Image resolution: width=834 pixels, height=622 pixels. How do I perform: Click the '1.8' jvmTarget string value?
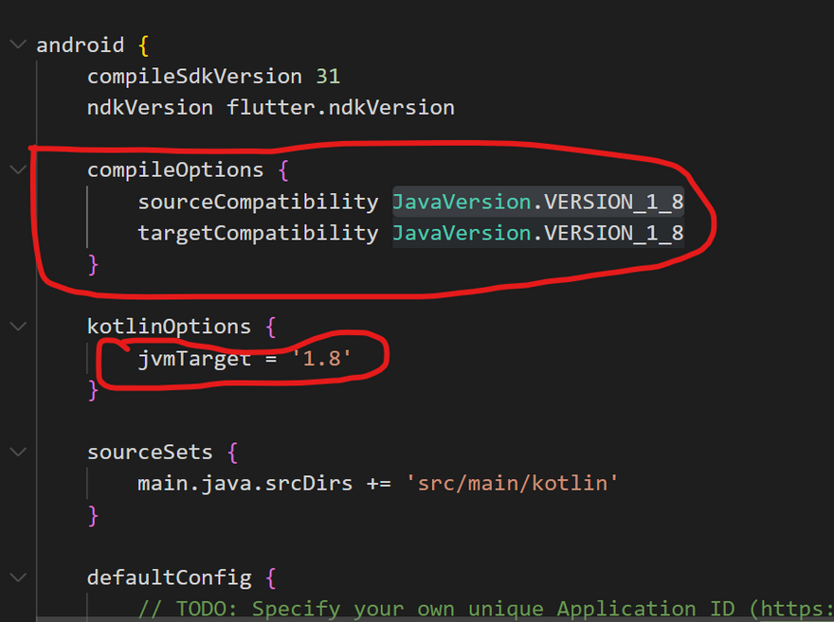tap(327, 358)
